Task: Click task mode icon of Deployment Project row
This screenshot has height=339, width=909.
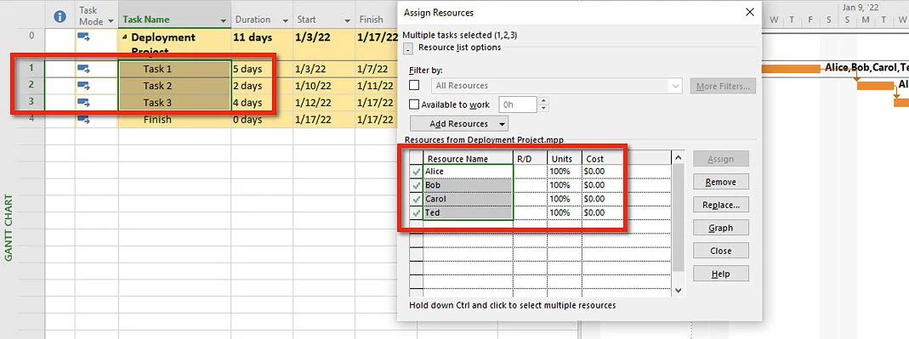Action: (x=83, y=37)
